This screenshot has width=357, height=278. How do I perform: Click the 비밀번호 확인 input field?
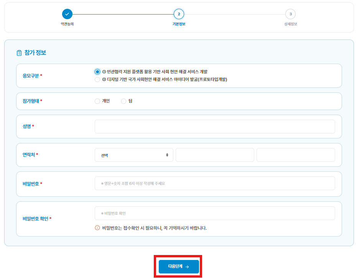215,213
